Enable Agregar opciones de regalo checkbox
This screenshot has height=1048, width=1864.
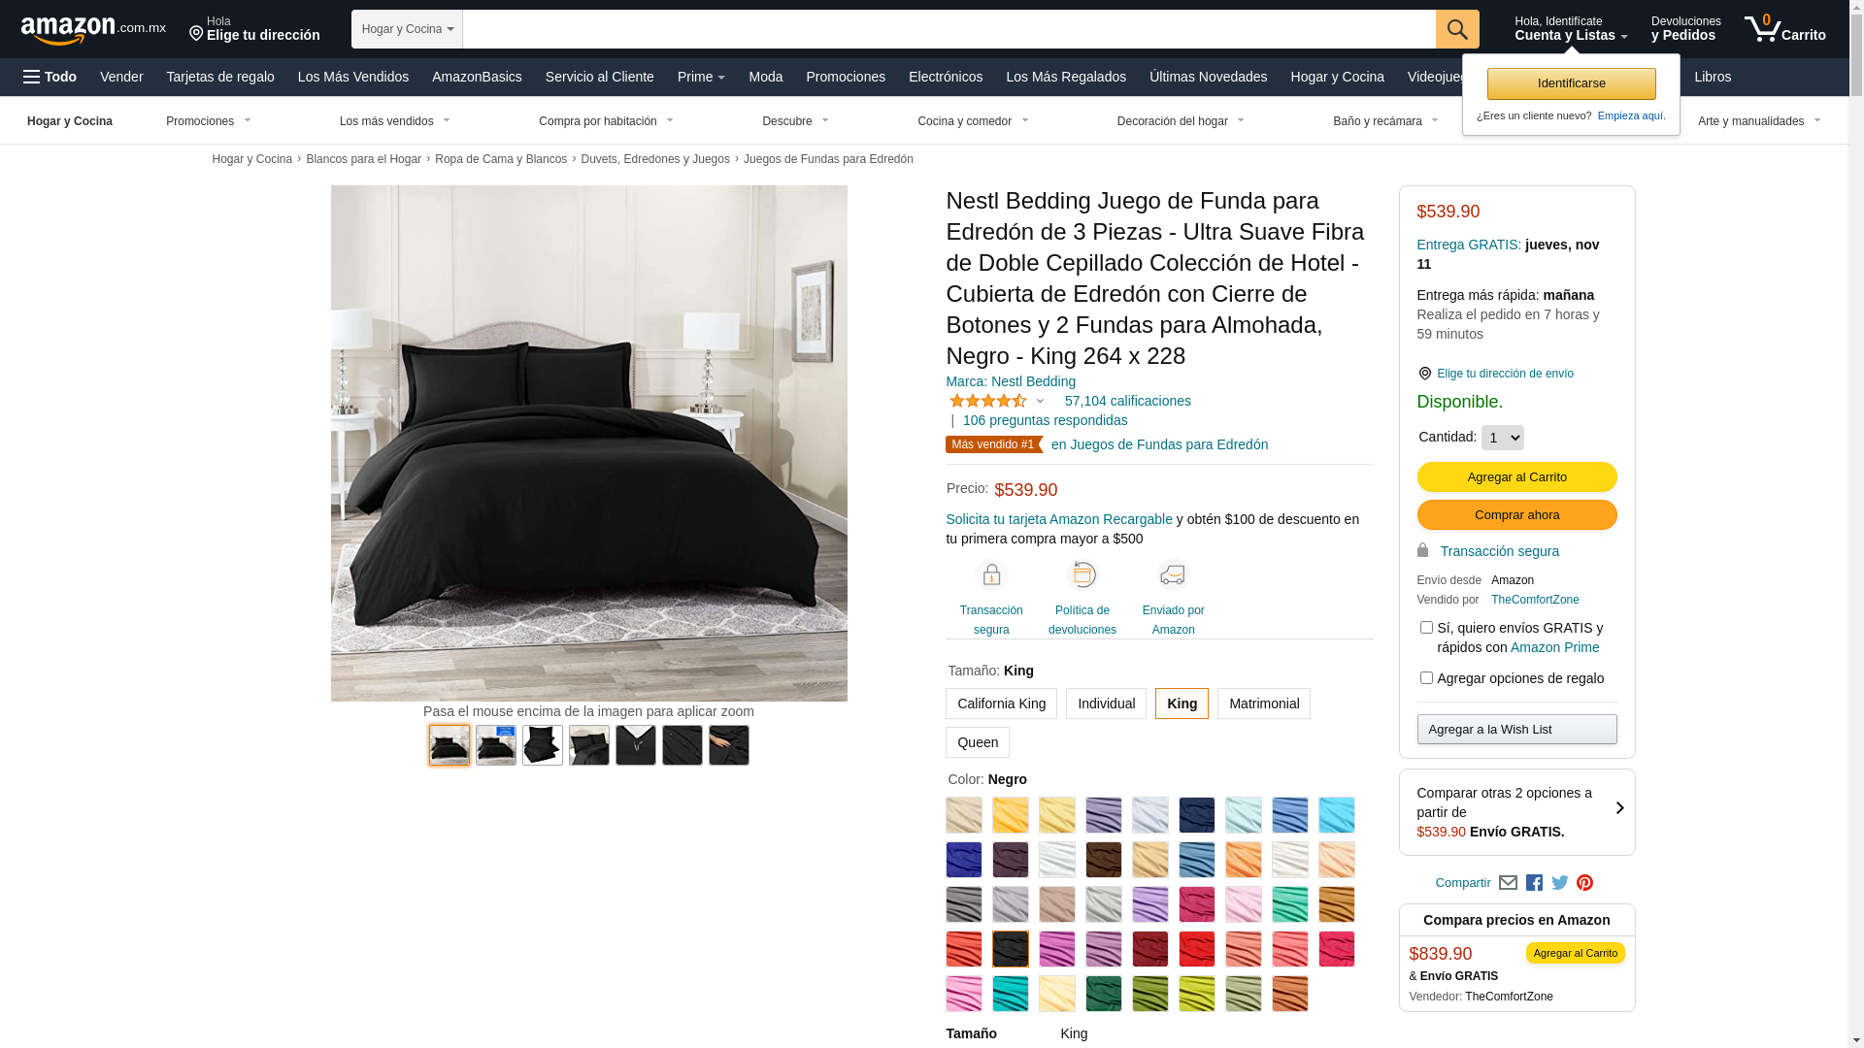(1426, 678)
